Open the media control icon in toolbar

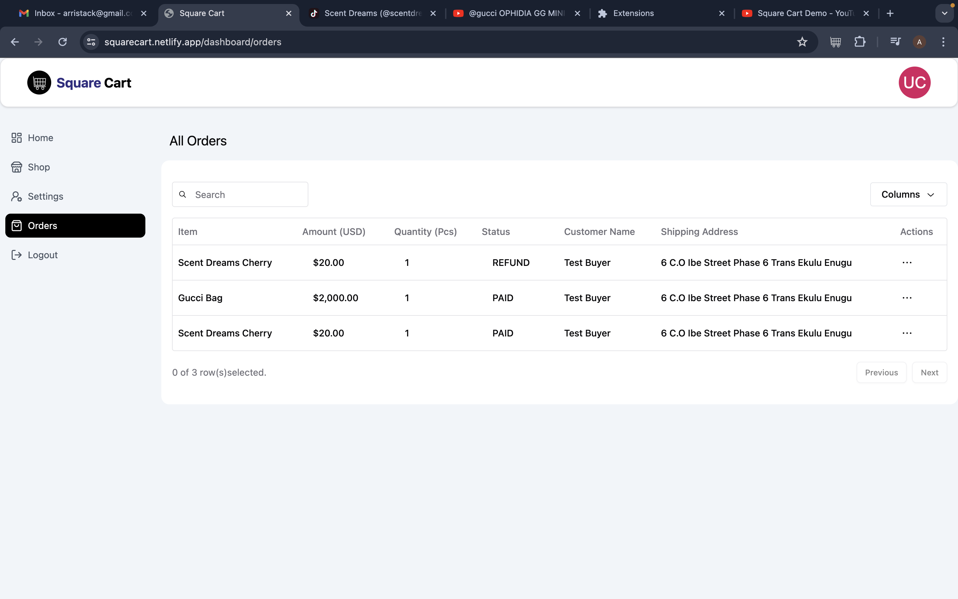coord(895,42)
